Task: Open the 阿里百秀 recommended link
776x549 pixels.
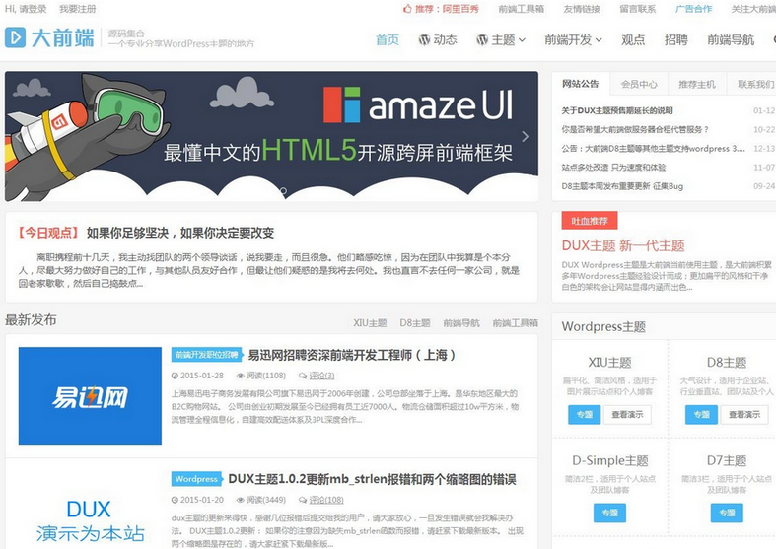Action: (460, 9)
